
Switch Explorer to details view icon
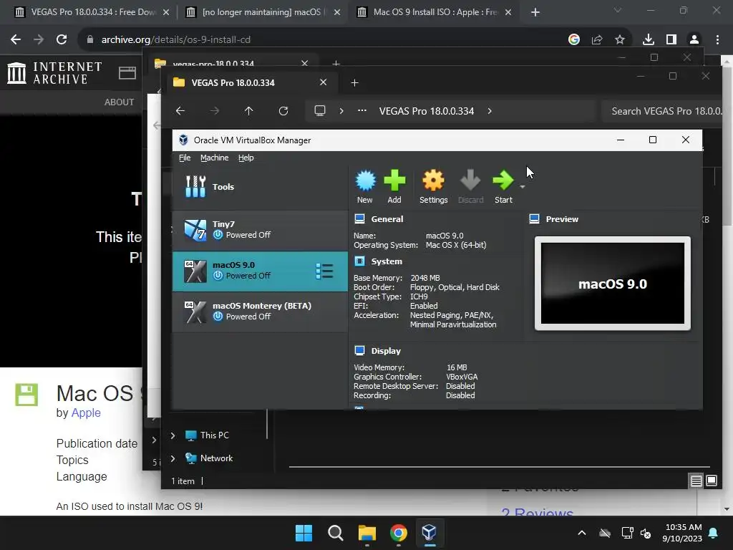(696, 481)
